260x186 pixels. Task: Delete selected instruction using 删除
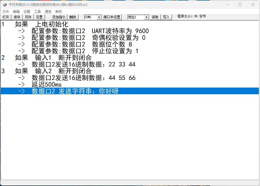point(73,17)
